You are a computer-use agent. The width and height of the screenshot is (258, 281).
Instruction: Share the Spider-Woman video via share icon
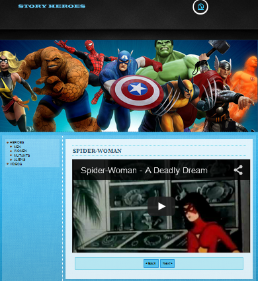point(238,170)
